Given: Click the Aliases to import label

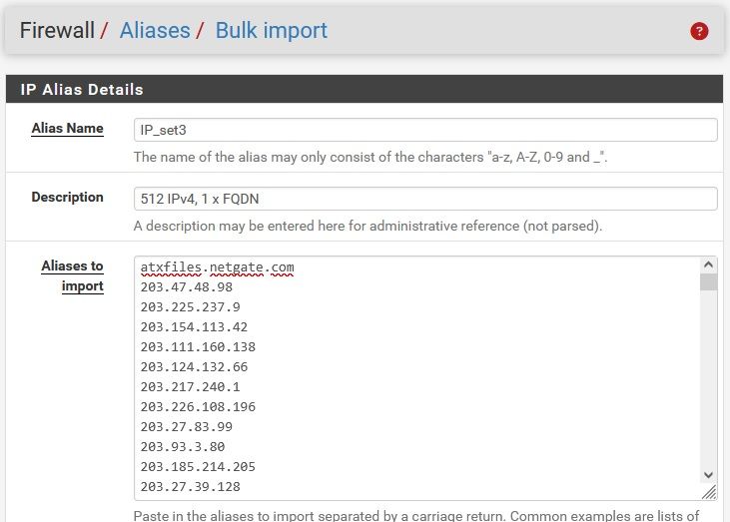Looking at the screenshot, I should tap(72, 275).
